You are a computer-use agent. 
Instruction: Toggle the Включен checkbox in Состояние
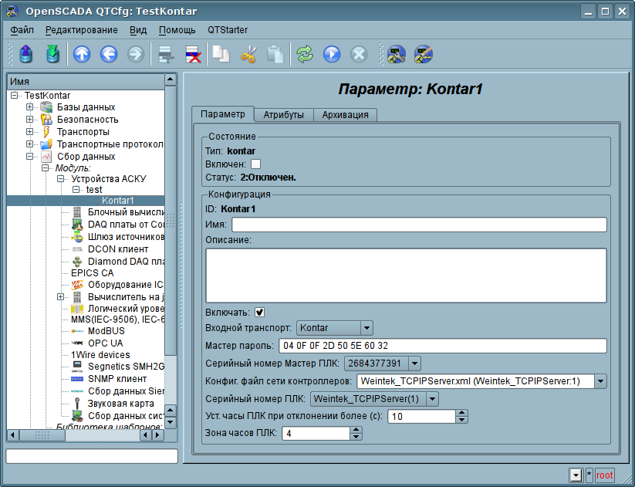tap(256, 164)
